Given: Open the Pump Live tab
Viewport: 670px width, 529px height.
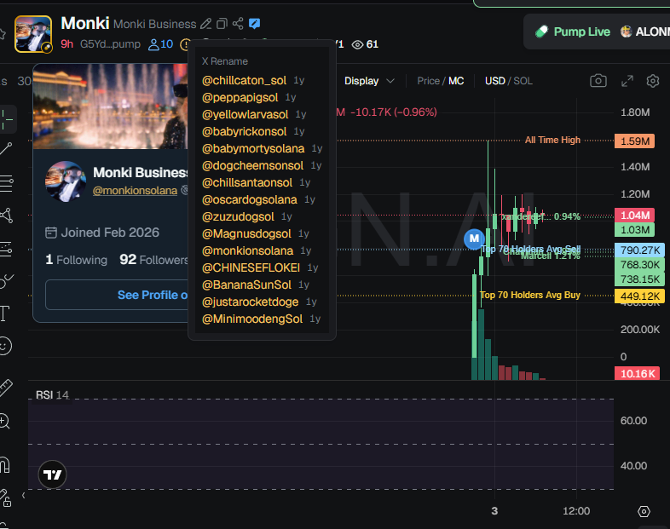Looking at the screenshot, I should (573, 32).
